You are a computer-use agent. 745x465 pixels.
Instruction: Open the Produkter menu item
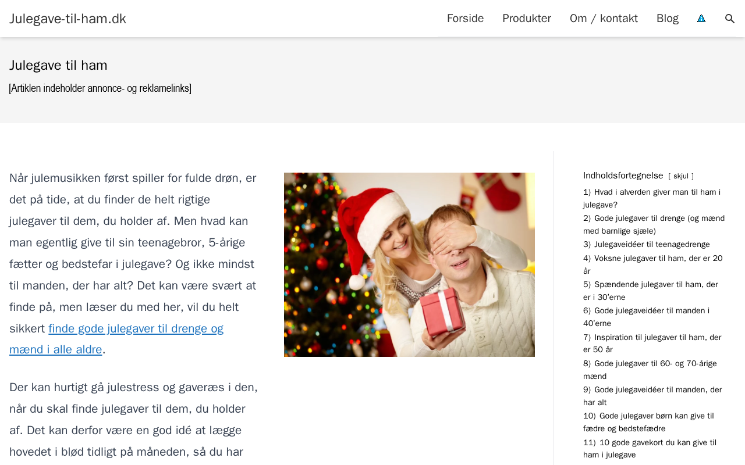click(527, 19)
